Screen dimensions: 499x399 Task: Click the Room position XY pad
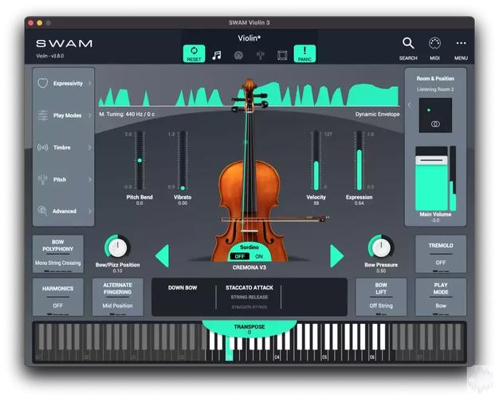tap(435, 115)
